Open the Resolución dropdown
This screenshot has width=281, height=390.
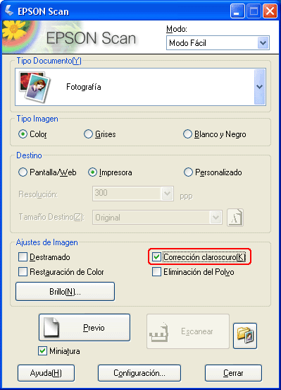(167, 193)
